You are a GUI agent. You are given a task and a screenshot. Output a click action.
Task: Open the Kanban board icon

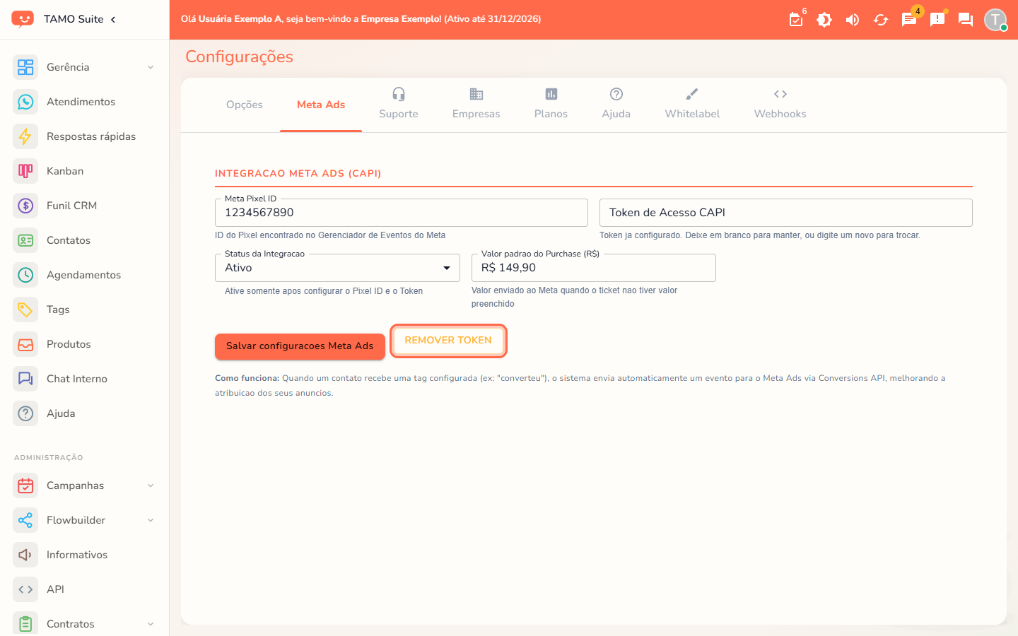(25, 171)
